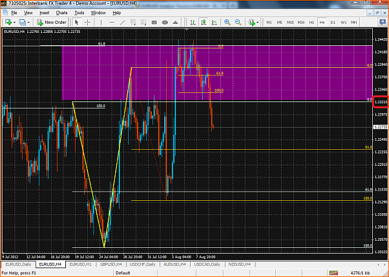Switch to W1 timeframe
The width and height of the screenshot is (389, 277).
pyautogui.click(x=343, y=23)
